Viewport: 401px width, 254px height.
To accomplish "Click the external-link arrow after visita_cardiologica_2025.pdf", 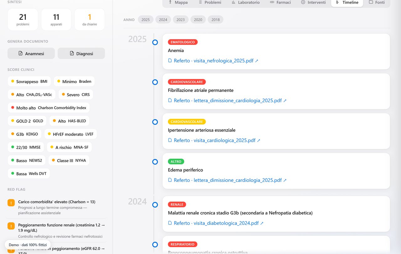I will coord(259,140).
